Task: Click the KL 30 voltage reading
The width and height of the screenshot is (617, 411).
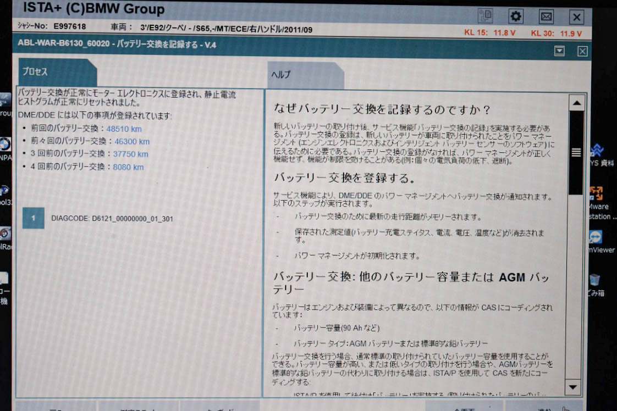Action: (x=556, y=34)
